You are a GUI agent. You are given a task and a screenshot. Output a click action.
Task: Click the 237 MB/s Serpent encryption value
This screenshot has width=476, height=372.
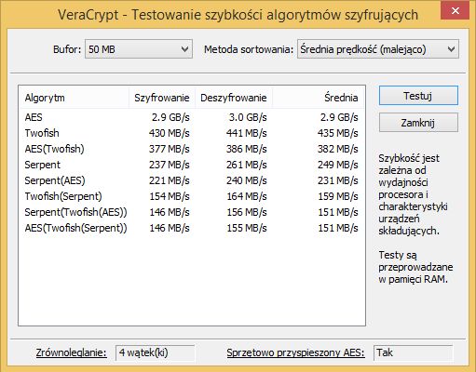pyautogui.click(x=169, y=165)
